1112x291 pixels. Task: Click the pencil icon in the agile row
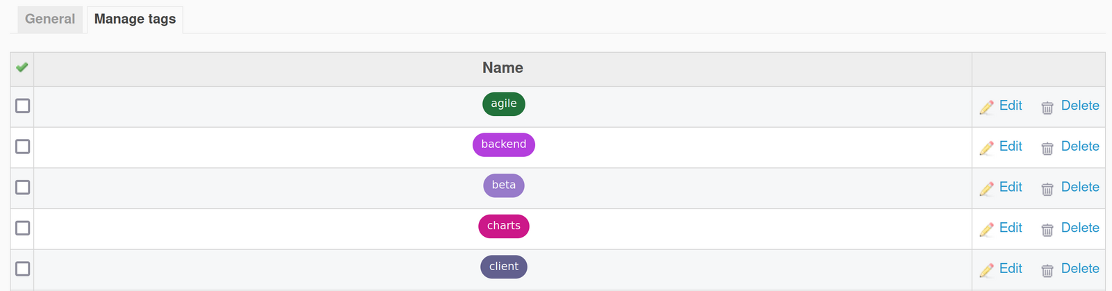(986, 107)
